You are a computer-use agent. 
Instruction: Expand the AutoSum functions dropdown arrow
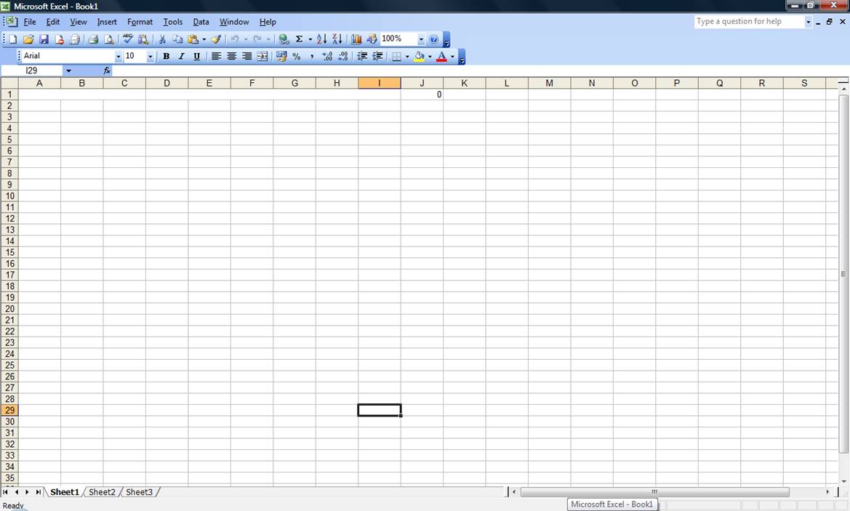tap(310, 39)
